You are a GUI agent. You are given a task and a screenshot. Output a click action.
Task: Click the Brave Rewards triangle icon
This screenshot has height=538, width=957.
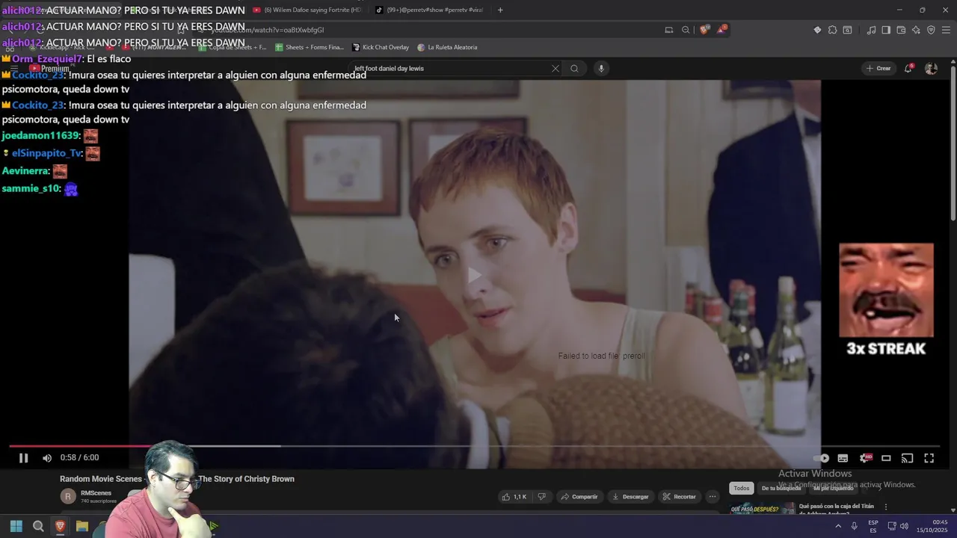coord(721,30)
